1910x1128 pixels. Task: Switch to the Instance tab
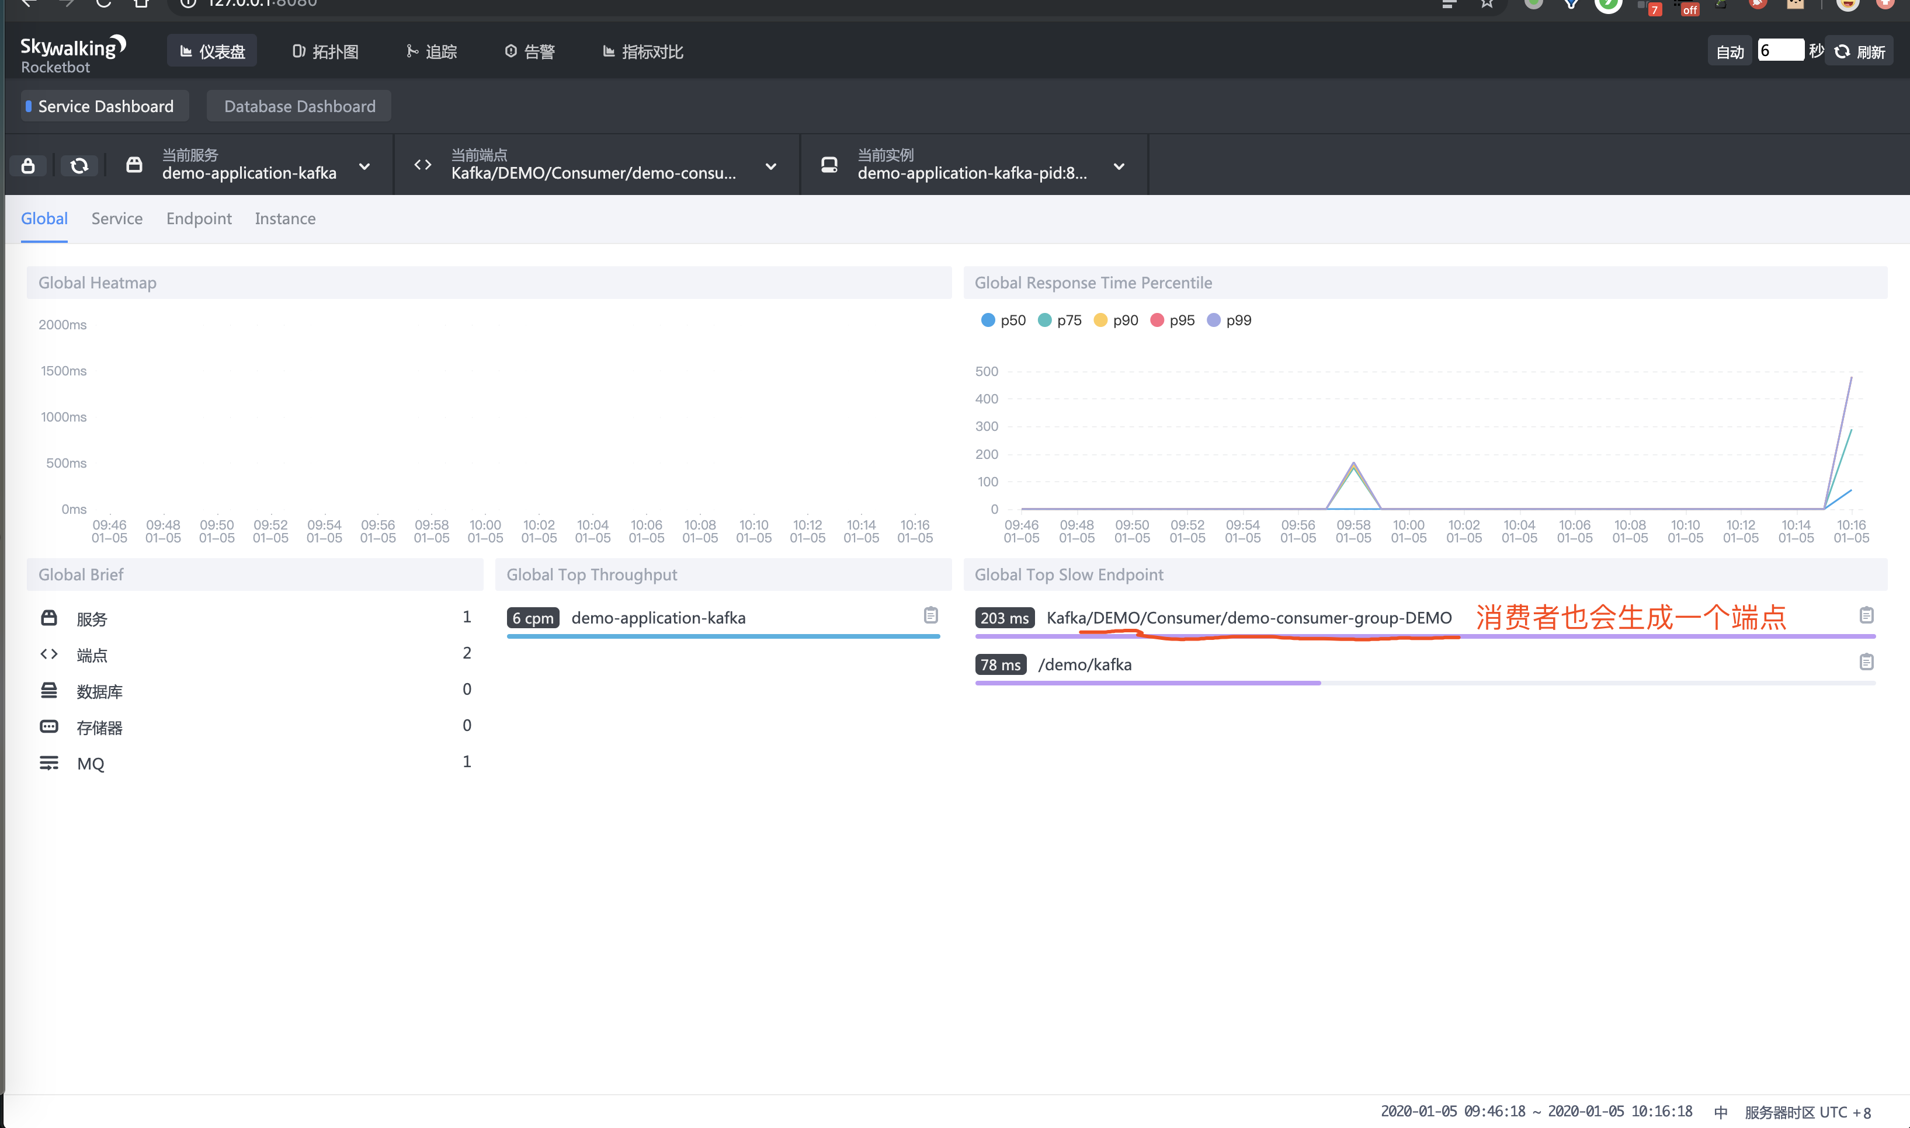point(284,219)
